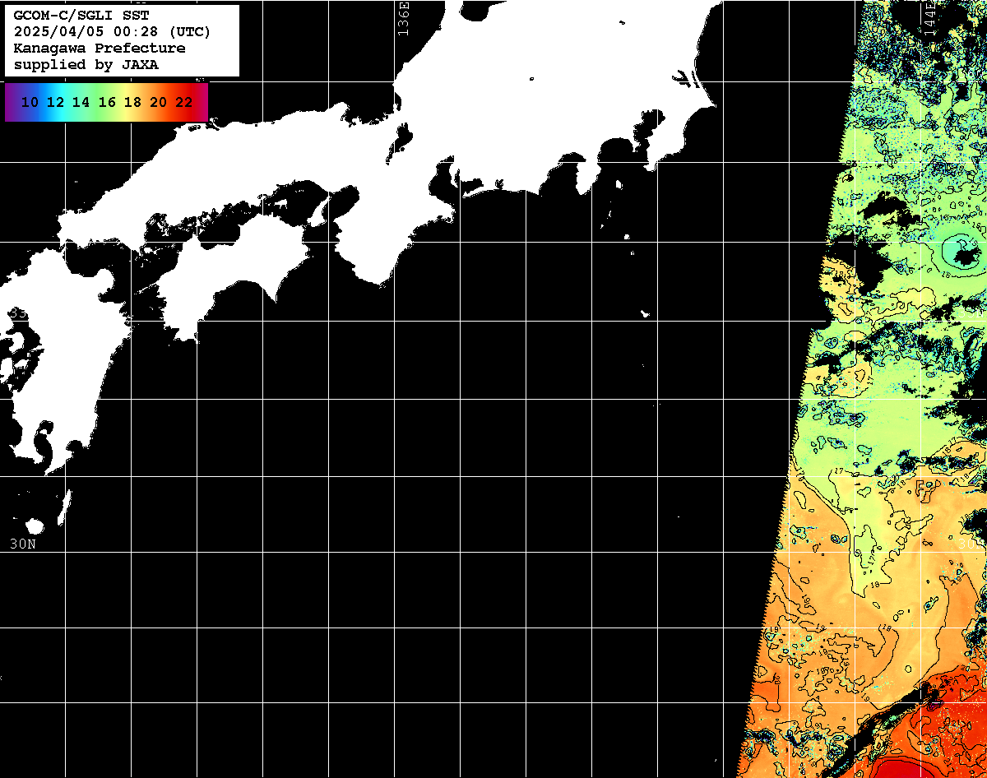Click the title text "GCOM-C/SGLI SST"
987x778 pixels.
coord(81,16)
